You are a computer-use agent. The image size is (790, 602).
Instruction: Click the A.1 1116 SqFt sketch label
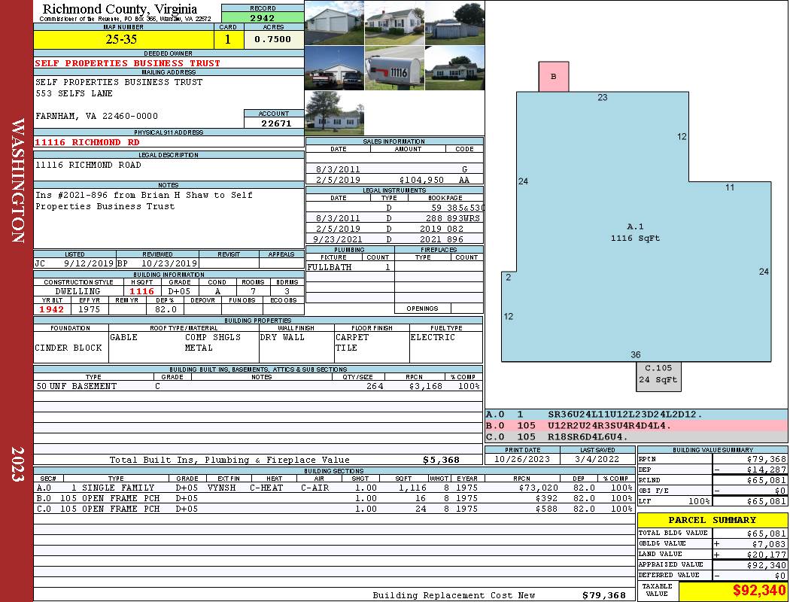coord(635,232)
